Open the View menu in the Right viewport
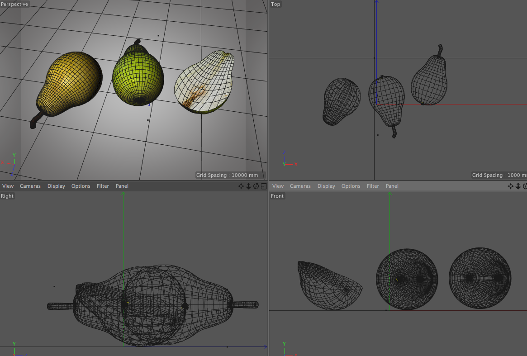The height and width of the screenshot is (356, 527). (x=8, y=186)
